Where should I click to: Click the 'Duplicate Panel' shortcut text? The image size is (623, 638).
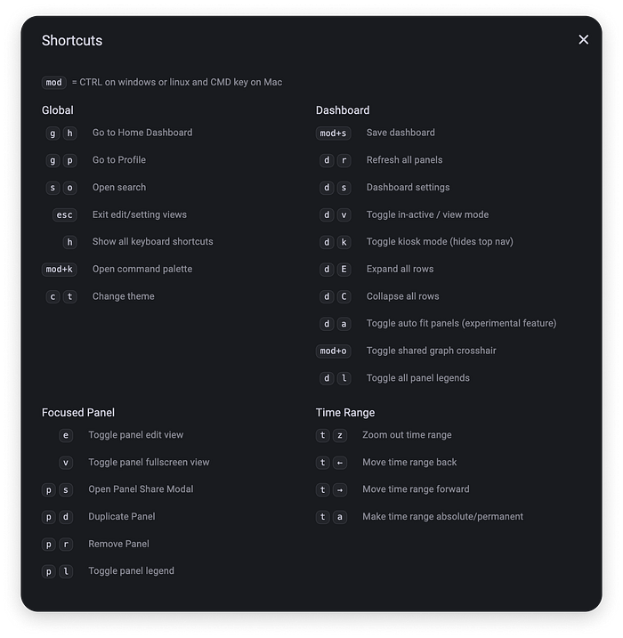coord(122,516)
